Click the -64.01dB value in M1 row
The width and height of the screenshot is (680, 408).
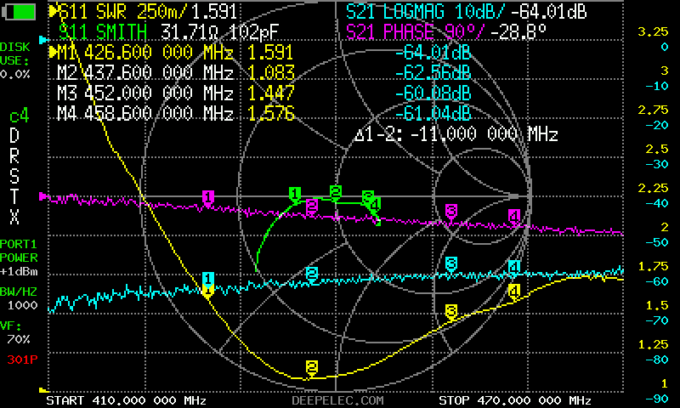(433, 53)
